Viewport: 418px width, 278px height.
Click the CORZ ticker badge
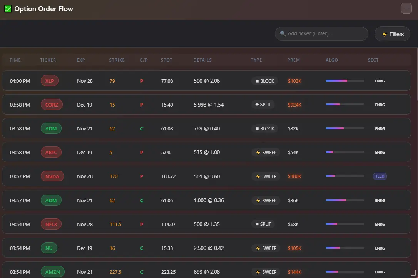pos(51,105)
